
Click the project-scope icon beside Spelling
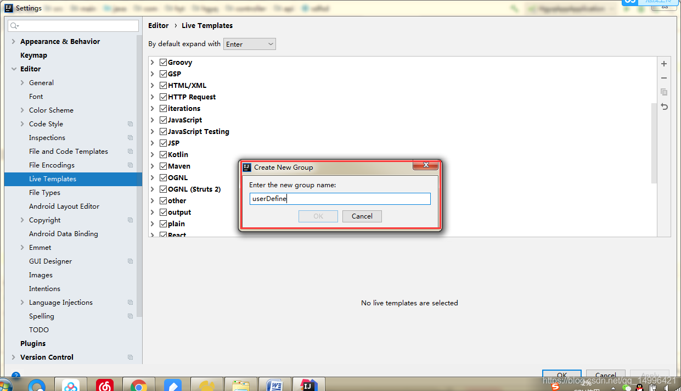[130, 316]
